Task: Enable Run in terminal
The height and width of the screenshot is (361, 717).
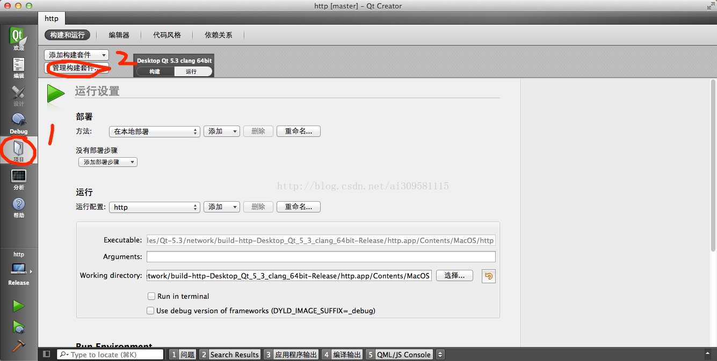Action: (151, 296)
